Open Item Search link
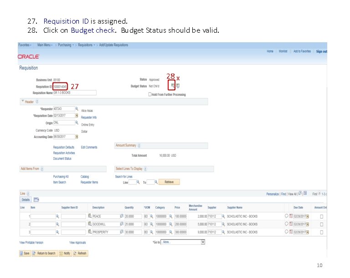 click(x=59, y=182)
